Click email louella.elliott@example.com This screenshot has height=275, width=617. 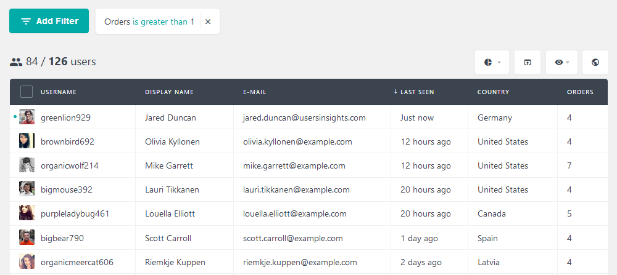click(295, 214)
